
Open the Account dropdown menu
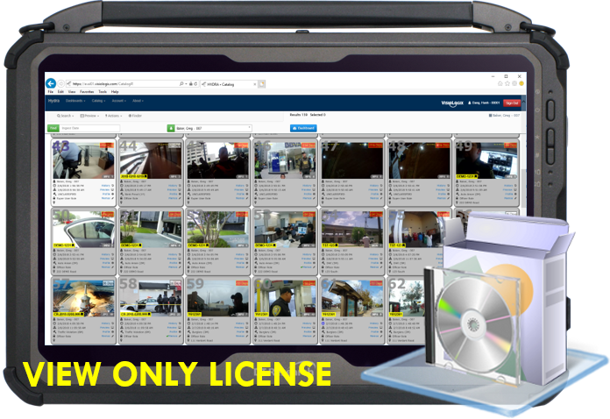click(119, 102)
